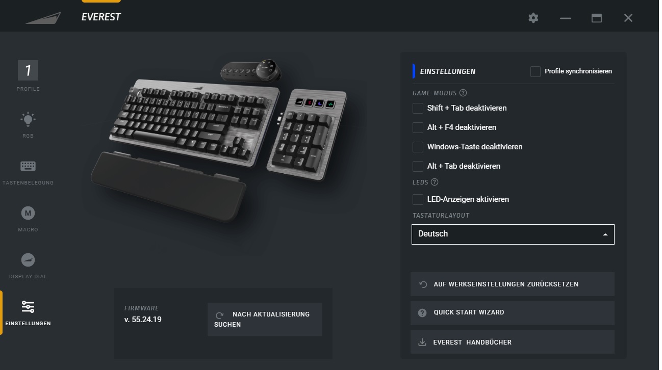Click the dropdown arrow next to Deutsch
The height and width of the screenshot is (370, 662).
tap(605, 234)
